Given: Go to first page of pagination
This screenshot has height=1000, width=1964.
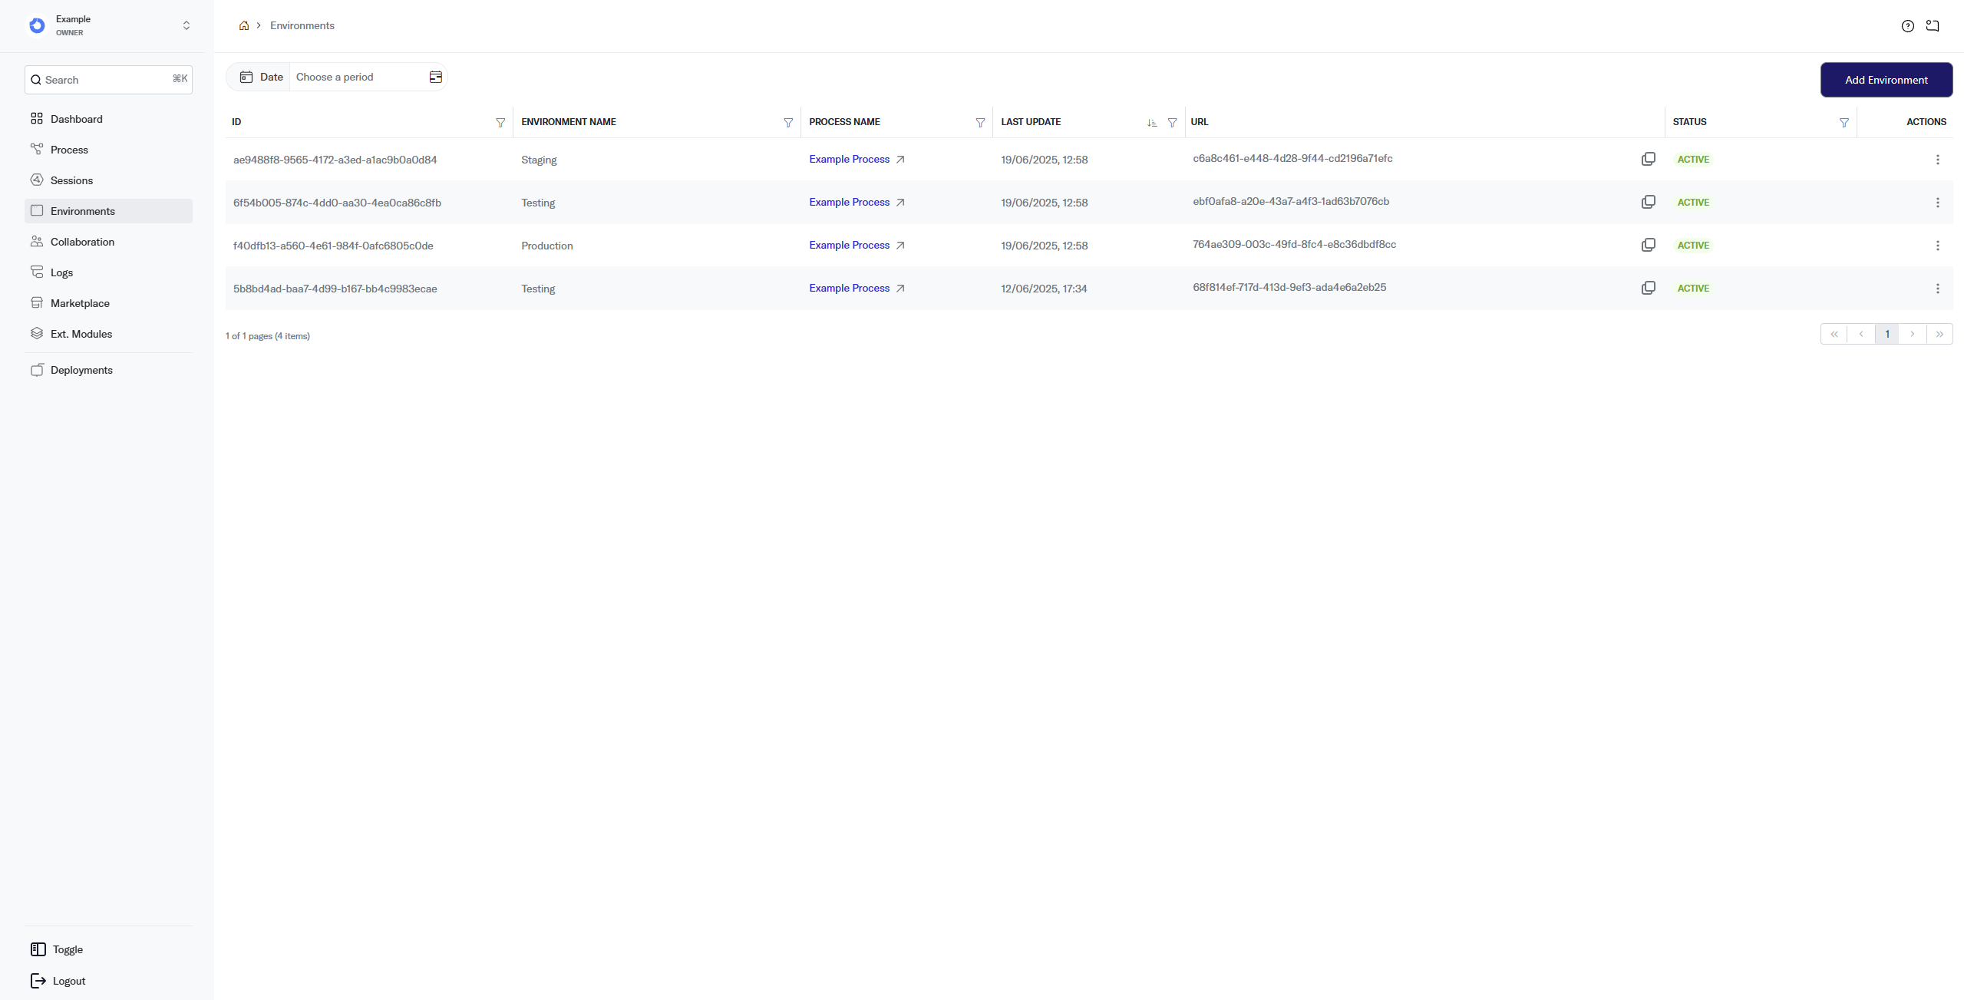Looking at the screenshot, I should point(1834,334).
